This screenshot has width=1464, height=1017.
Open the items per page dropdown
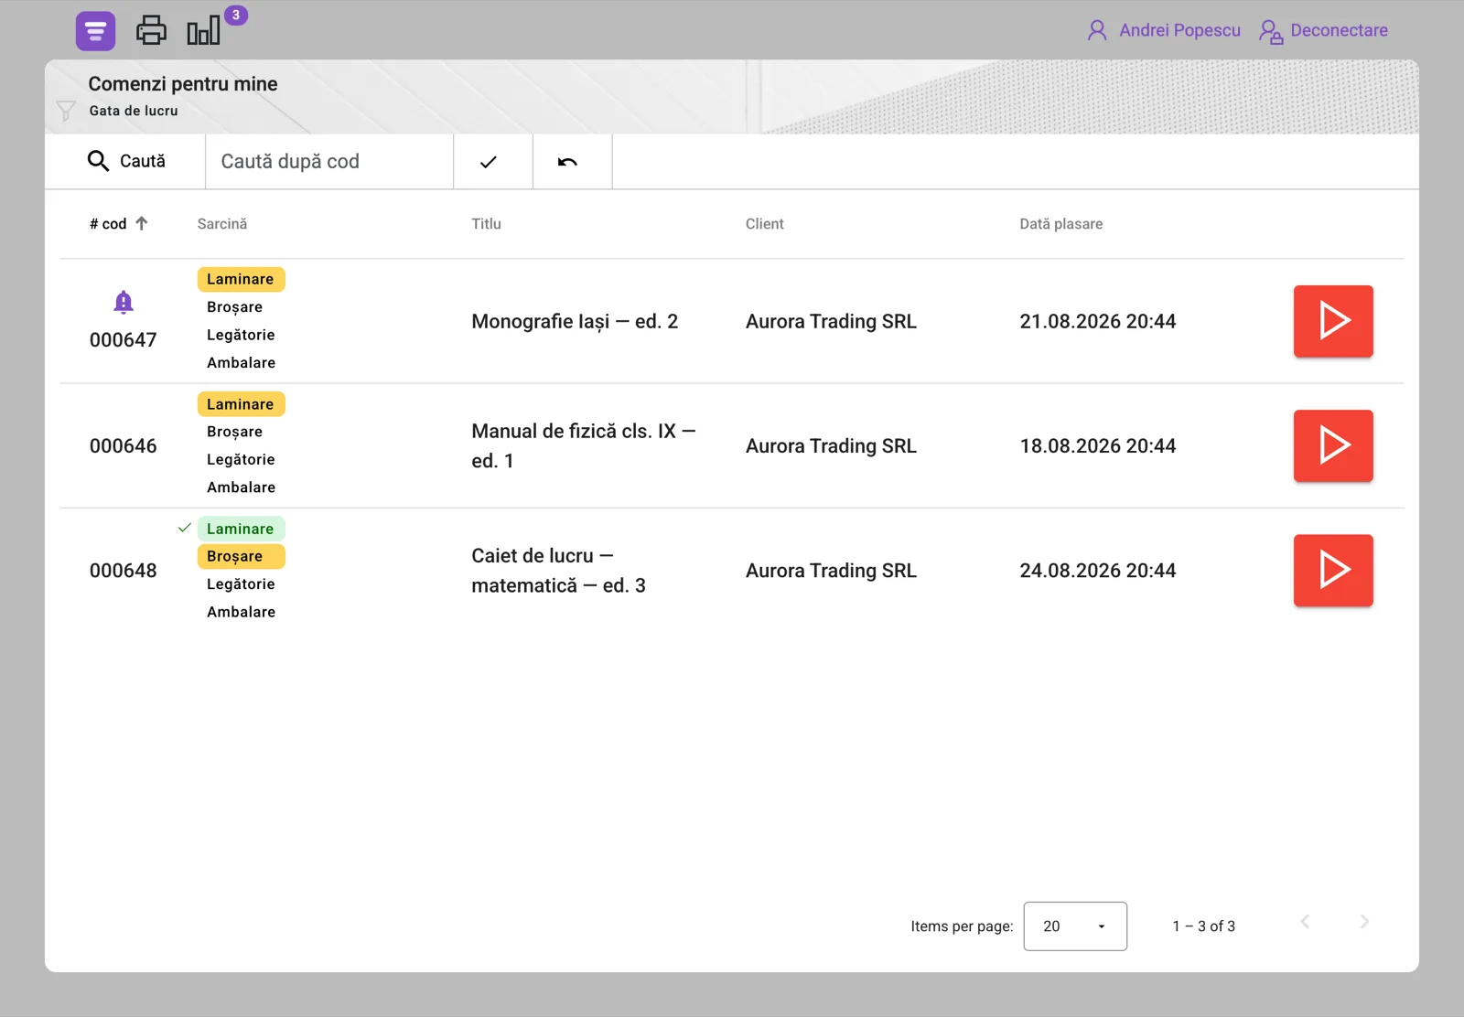[x=1075, y=926]
